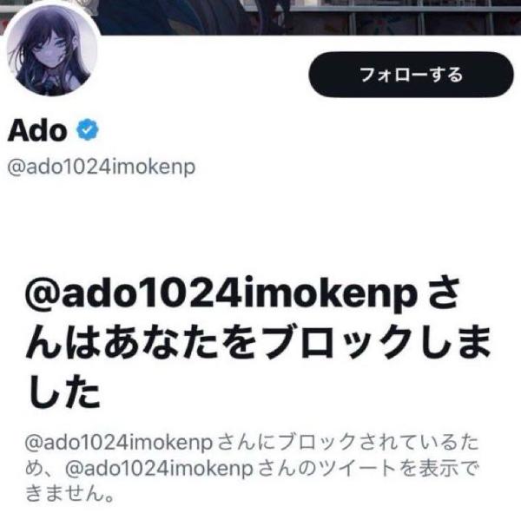Click ブロックされているた in the gray text

click(379, 442)
